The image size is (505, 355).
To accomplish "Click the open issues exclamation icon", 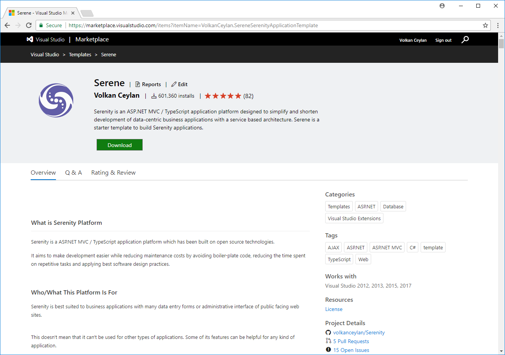I will (329, 349).
